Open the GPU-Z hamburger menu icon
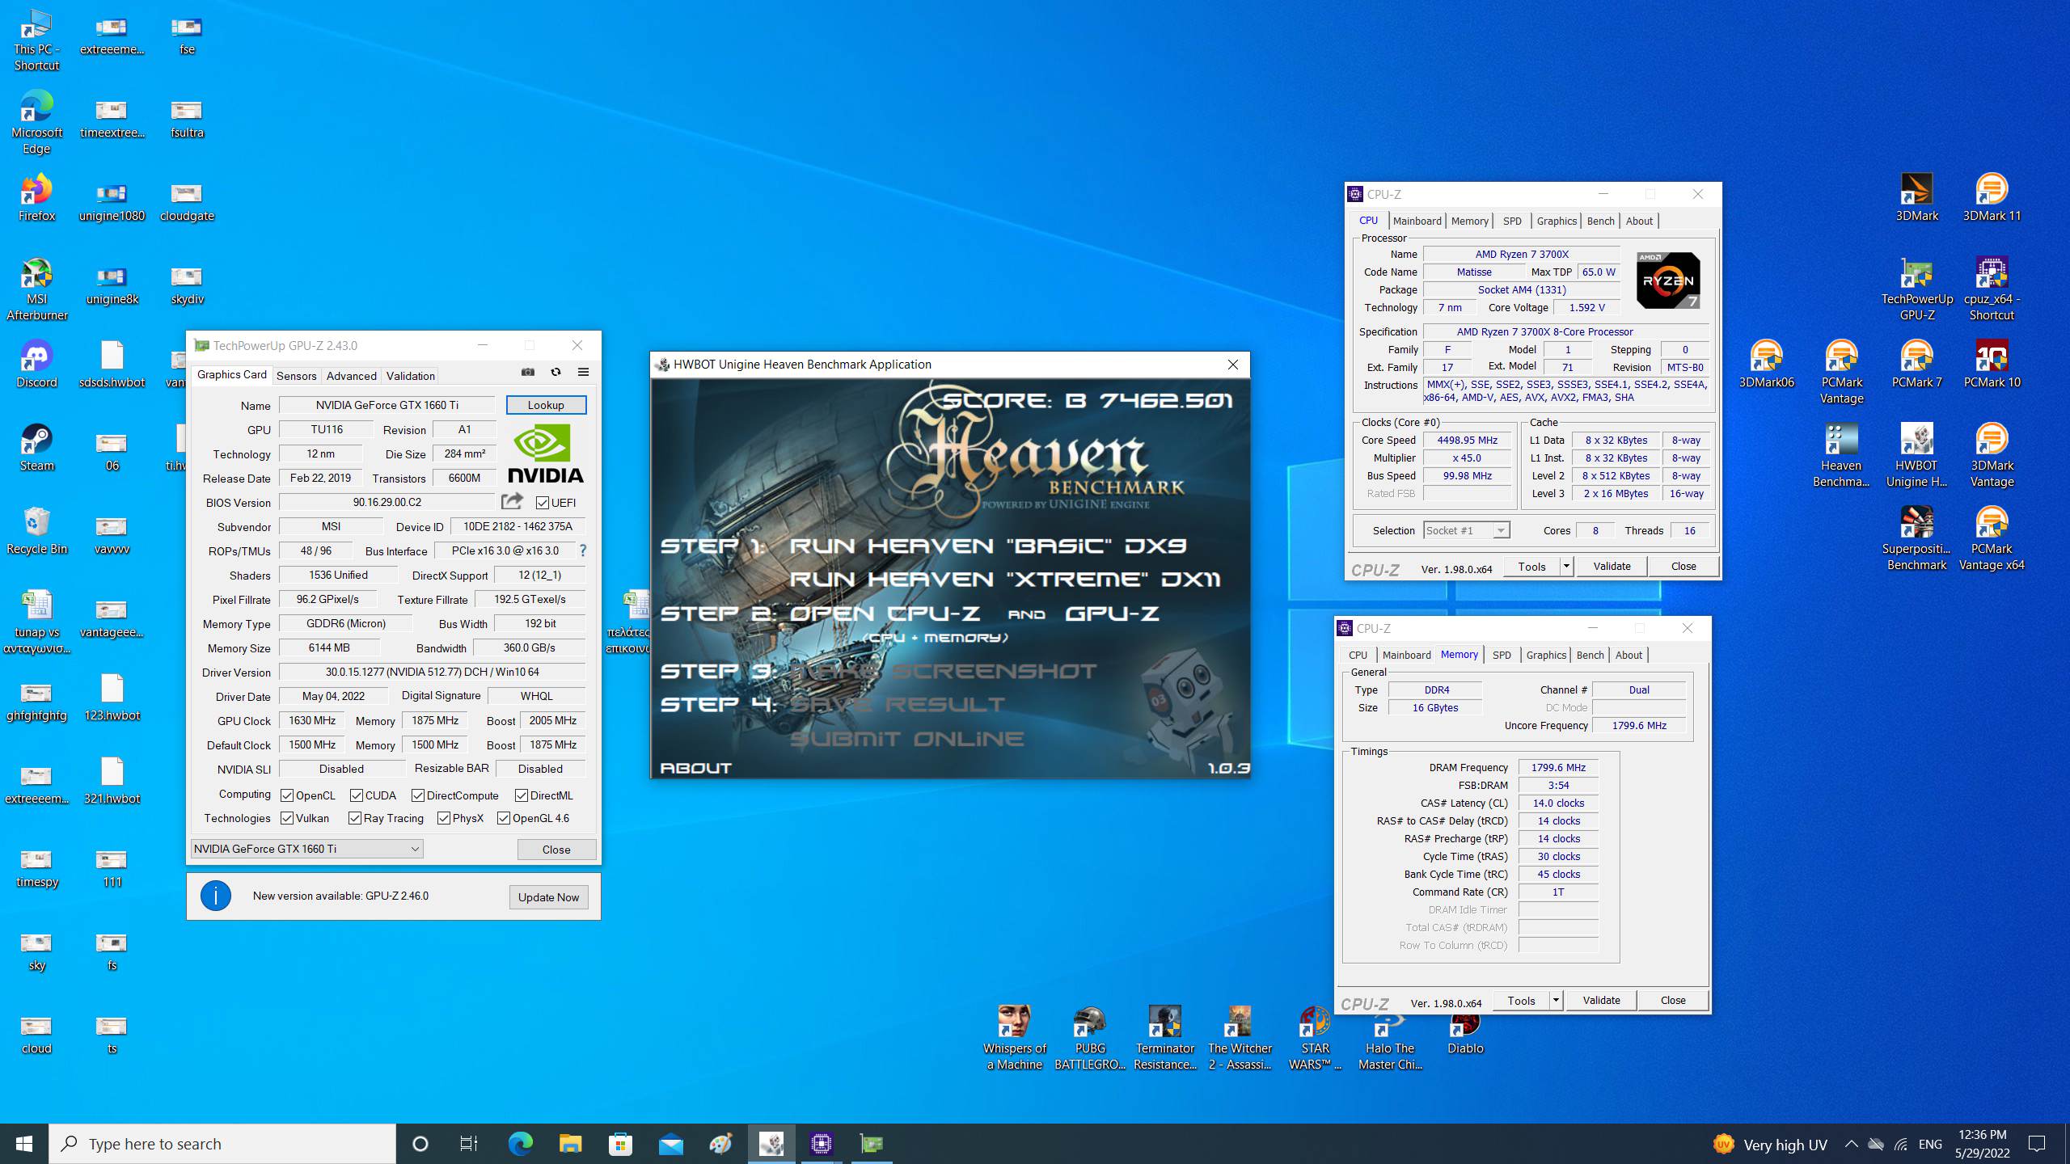The image size is (2070, 1164). (583, 372)
